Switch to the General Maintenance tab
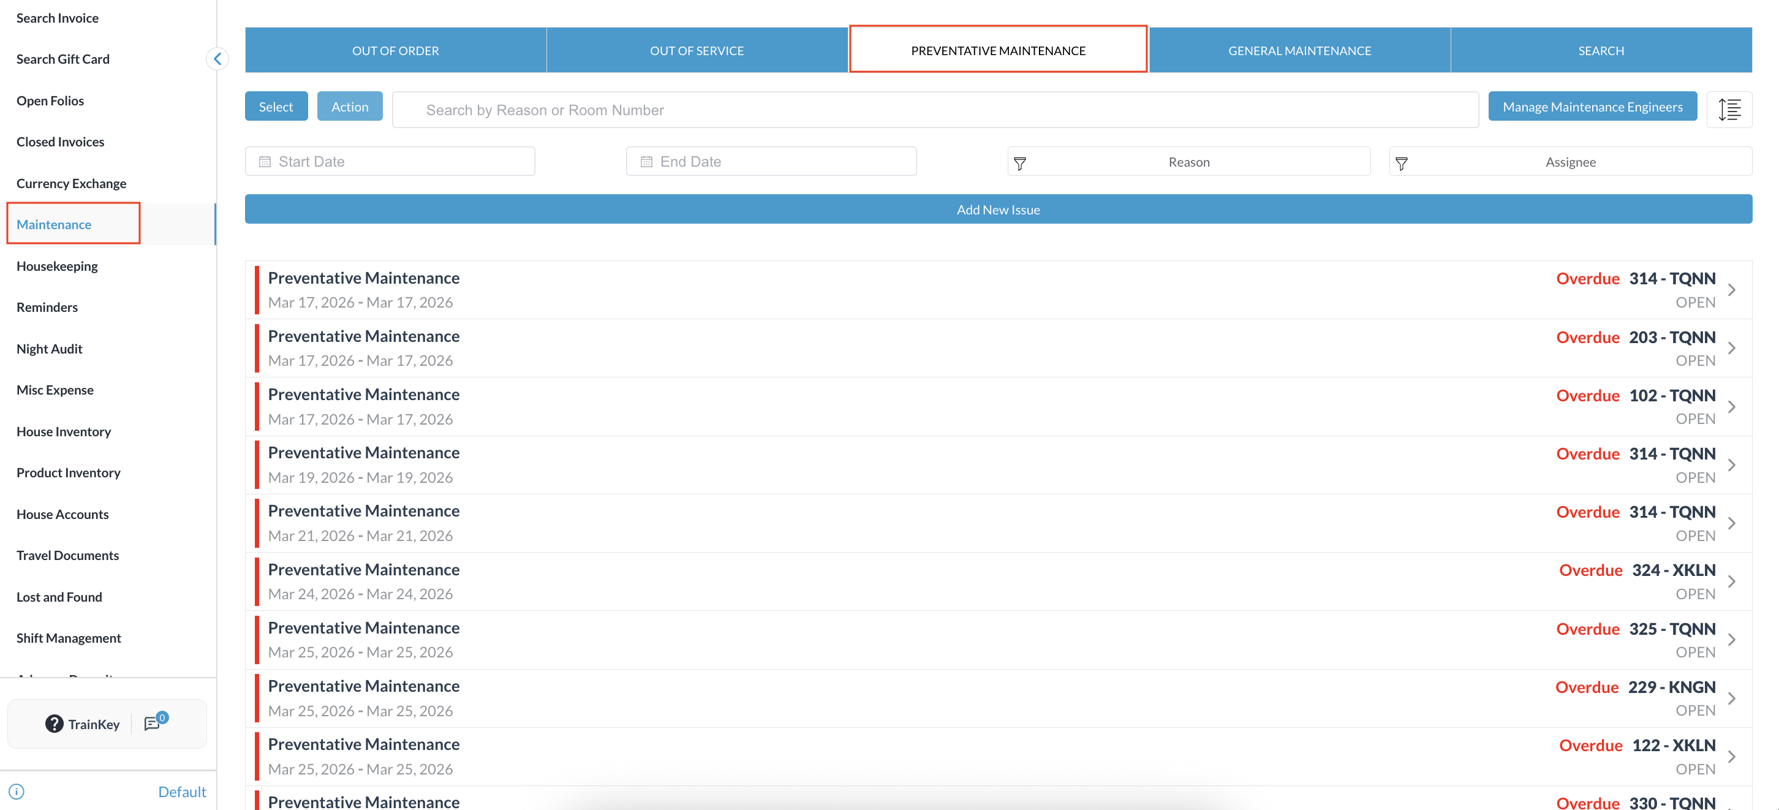The image size is (1779, 810). [1299, 50]
